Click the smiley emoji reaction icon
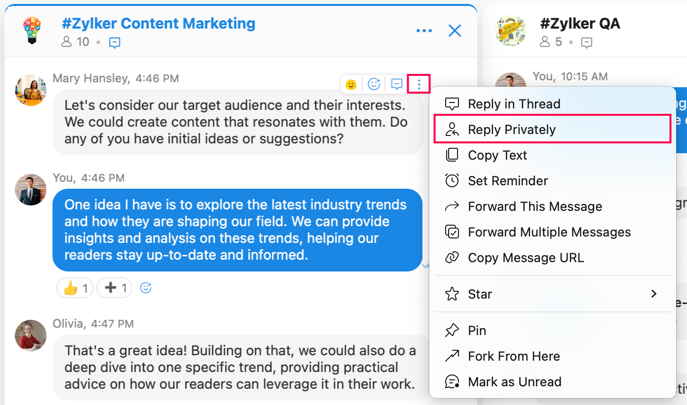Viewport: 687px width, 405px height. click(x=351, y=84)
